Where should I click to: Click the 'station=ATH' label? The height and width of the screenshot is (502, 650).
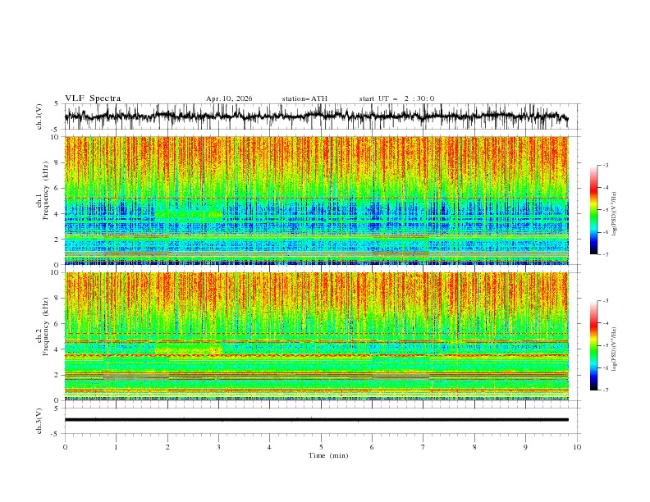coord(304,98)
